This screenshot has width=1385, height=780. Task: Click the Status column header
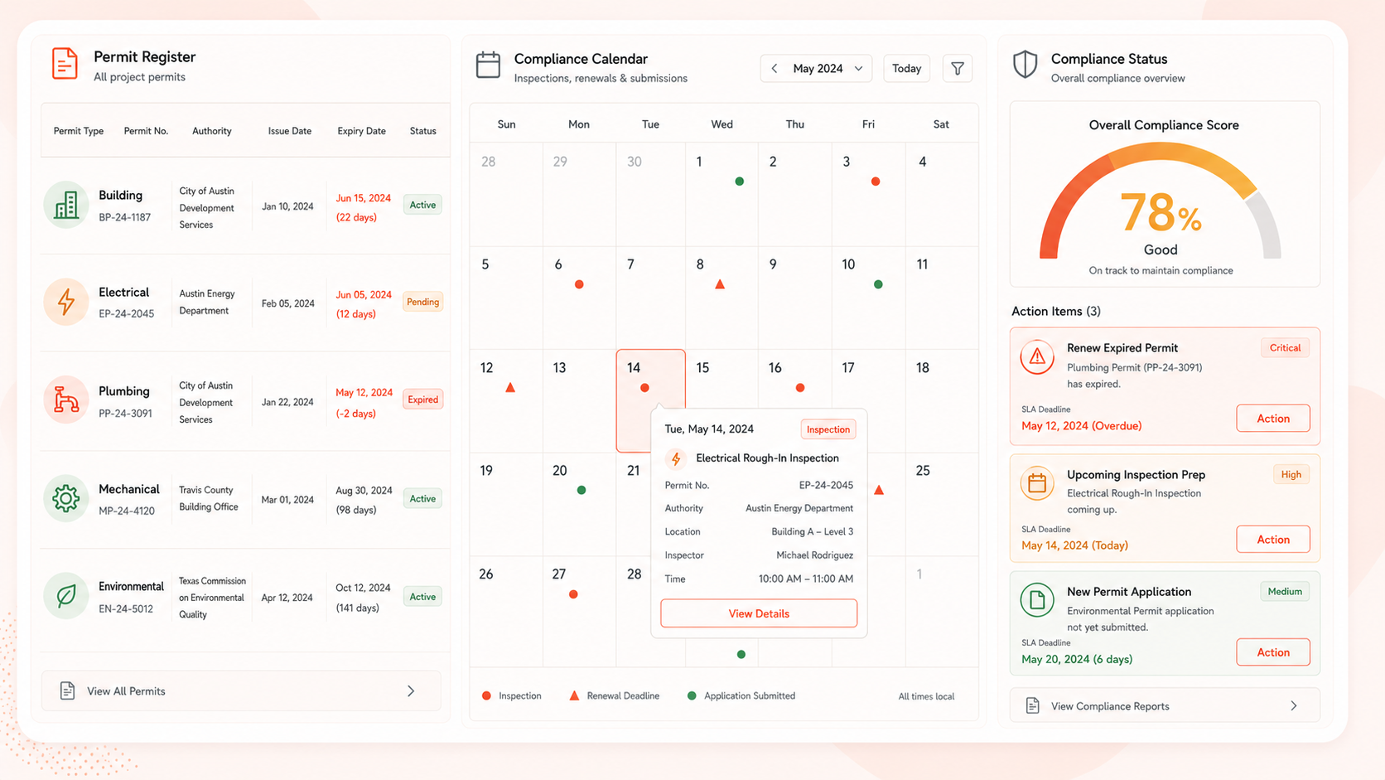click(422, 131)
